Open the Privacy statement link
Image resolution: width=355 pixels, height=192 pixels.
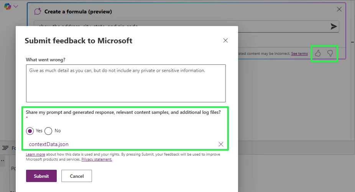[x=97, y=159]
